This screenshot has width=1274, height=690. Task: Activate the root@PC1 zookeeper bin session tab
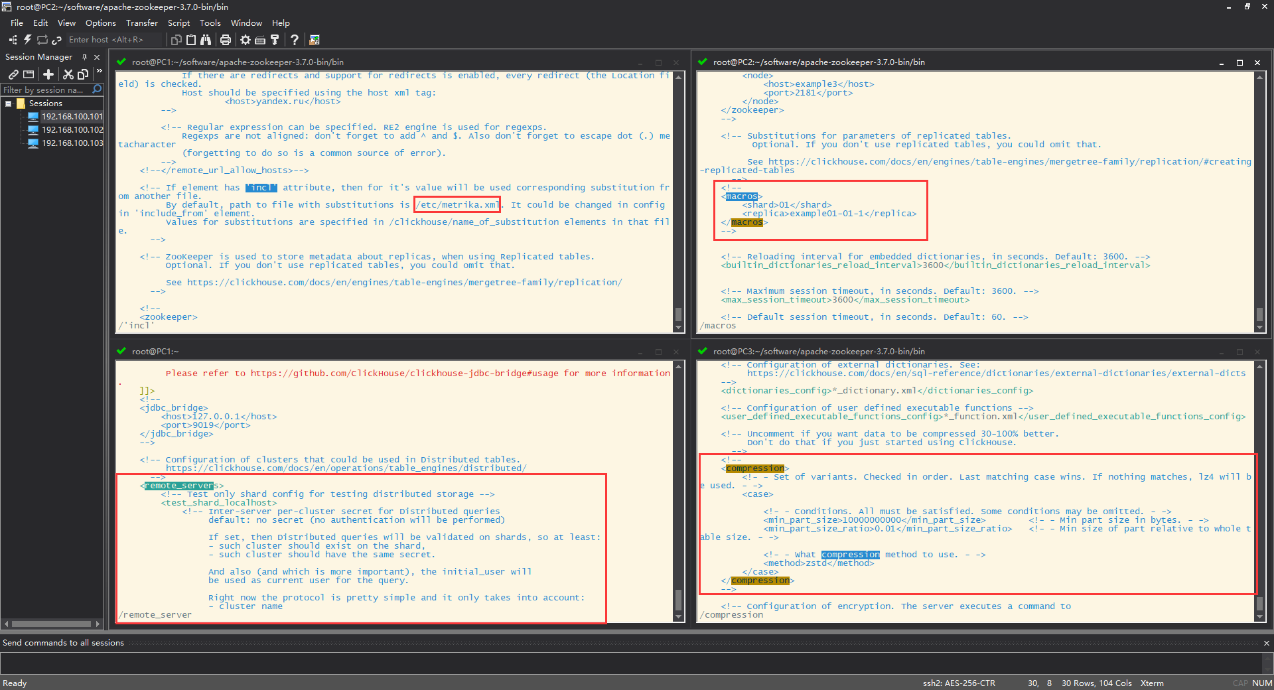pos(238,62)
